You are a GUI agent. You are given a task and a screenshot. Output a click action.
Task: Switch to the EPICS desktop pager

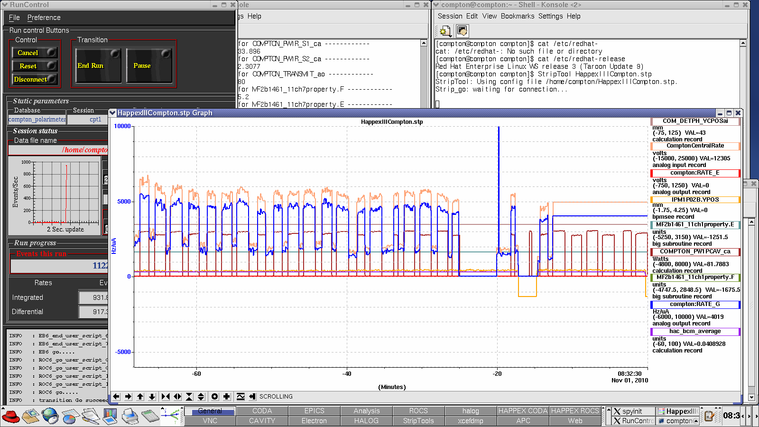point(315,411)
